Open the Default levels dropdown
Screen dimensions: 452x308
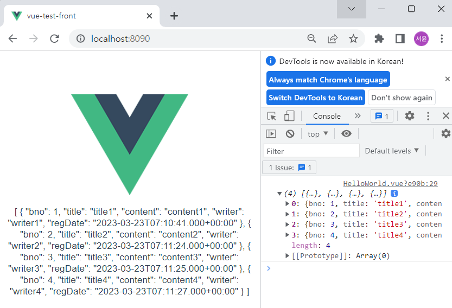(x=391, y=151)
